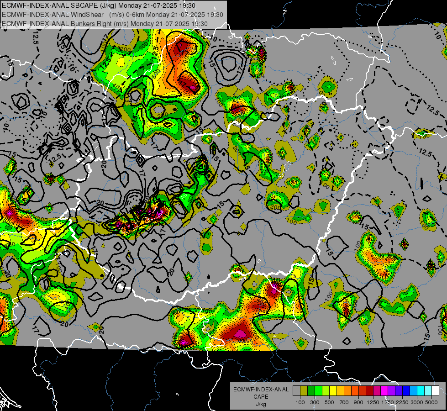Pick the bright magenta legend swatch before 1750
447x411 pixels.
pyautogui.click(x=384, y=390)
